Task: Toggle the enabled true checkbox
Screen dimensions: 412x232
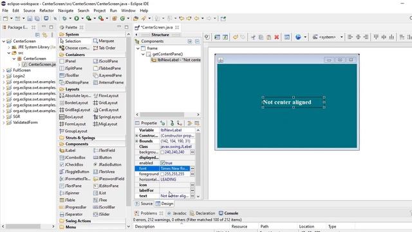Action: coord(163,163)
